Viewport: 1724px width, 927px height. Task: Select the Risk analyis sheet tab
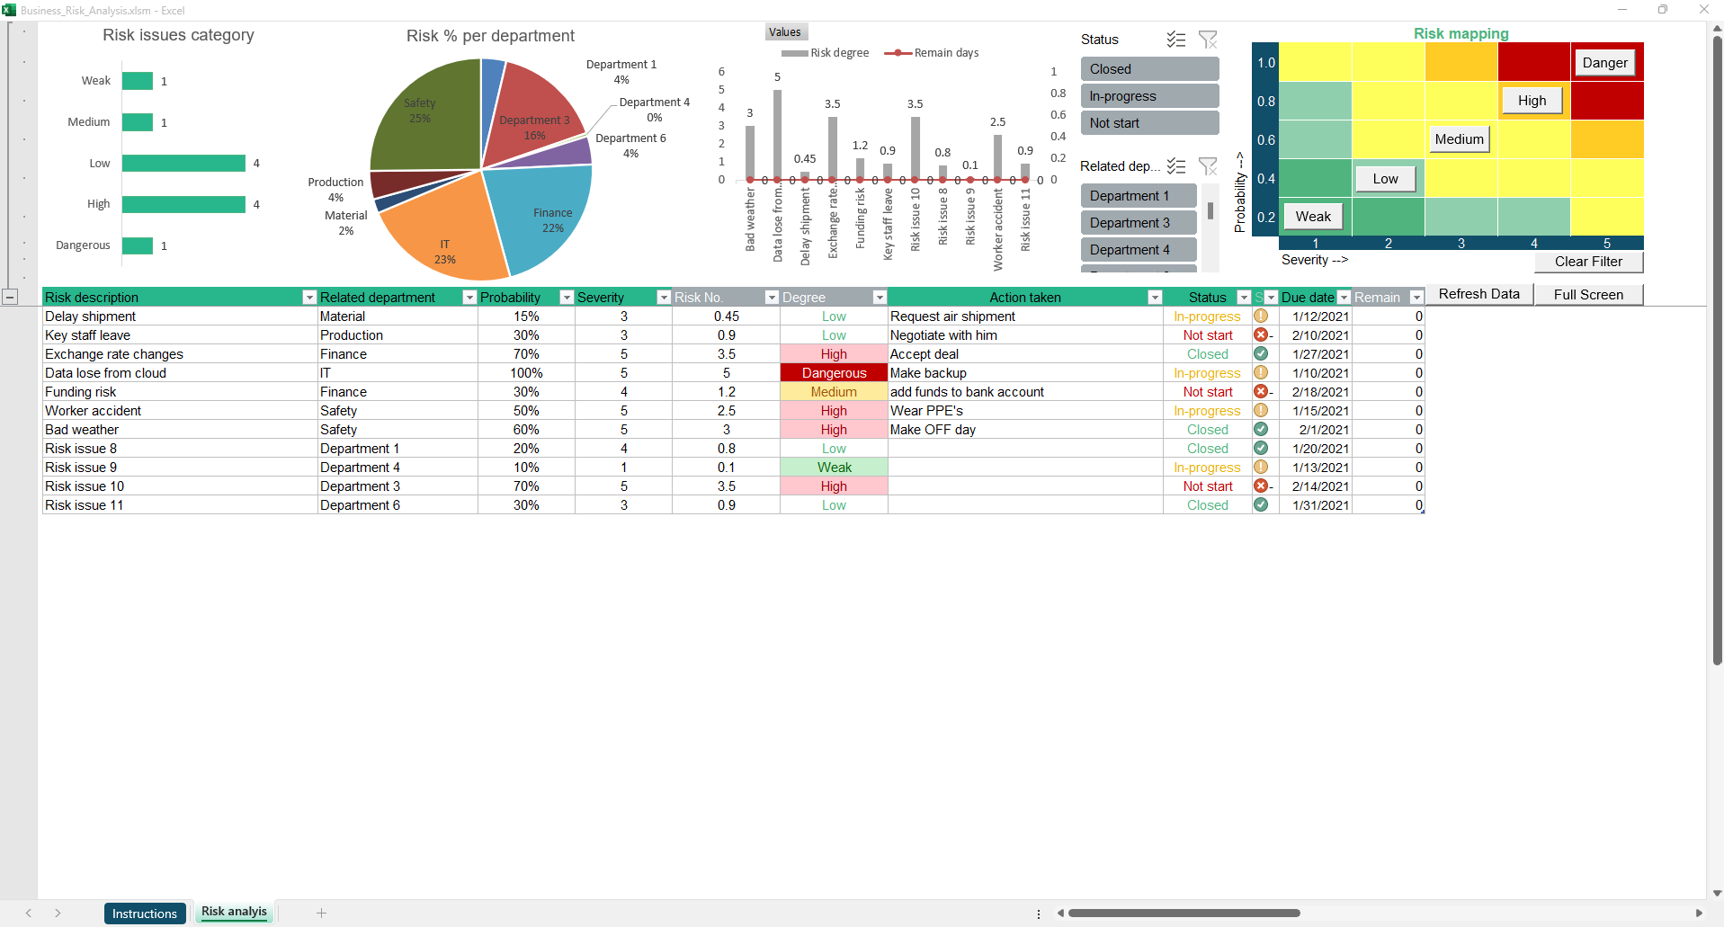234,912
